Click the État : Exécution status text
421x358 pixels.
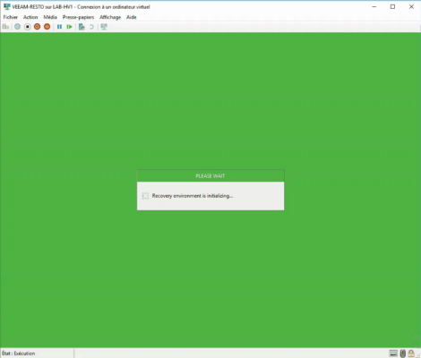19,354
